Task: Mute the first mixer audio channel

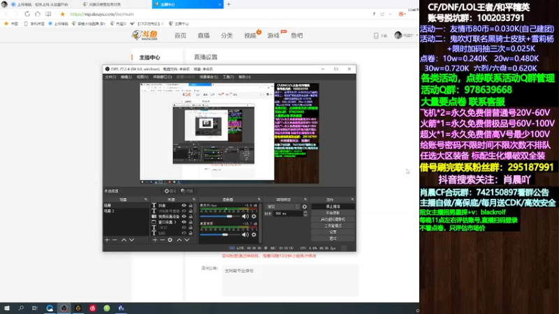Action: tap(245, 216)
